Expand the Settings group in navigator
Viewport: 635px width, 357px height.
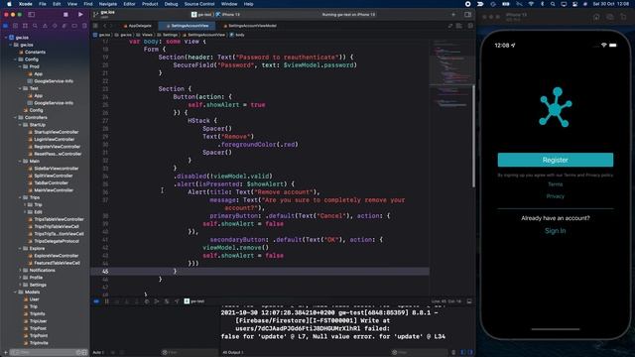(20, 285)
